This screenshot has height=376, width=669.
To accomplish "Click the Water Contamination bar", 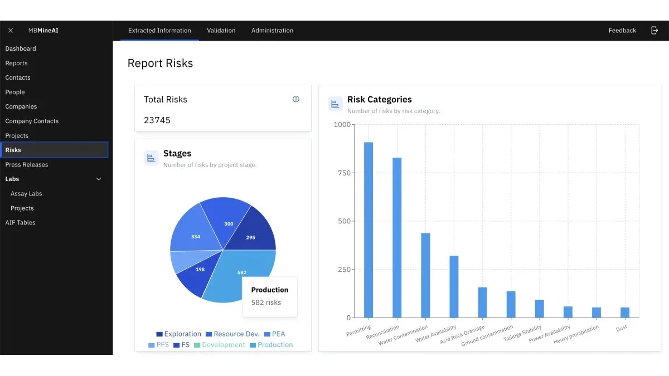I will tap(425, 275).
